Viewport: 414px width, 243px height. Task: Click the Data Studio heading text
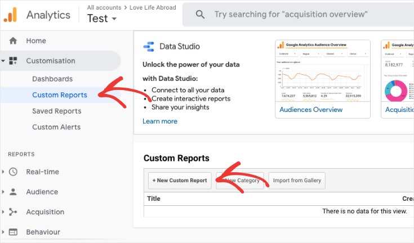coord(180,46)
